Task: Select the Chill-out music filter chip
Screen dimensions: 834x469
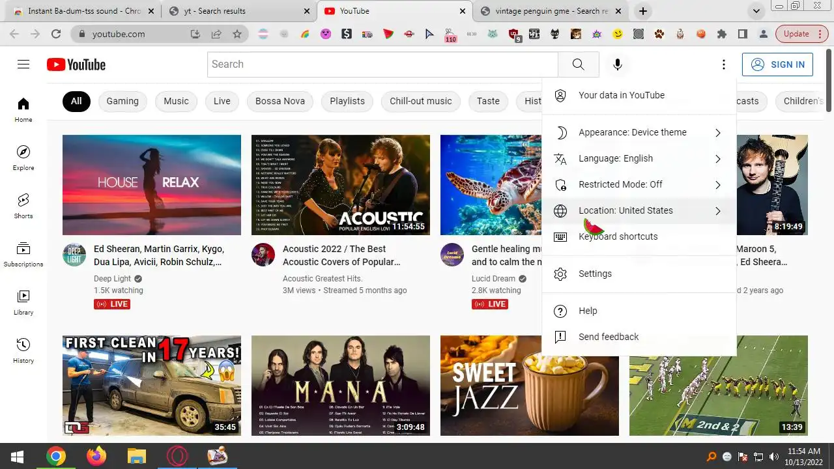Action: [421, 101]
